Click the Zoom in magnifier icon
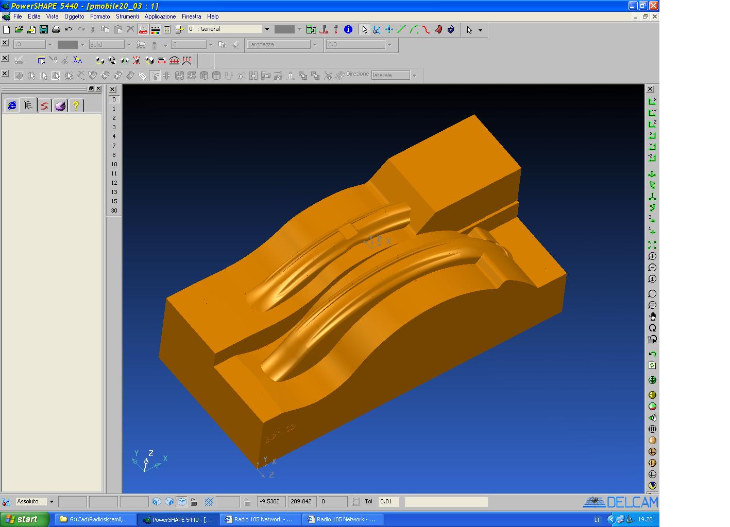 pos(652,256)
